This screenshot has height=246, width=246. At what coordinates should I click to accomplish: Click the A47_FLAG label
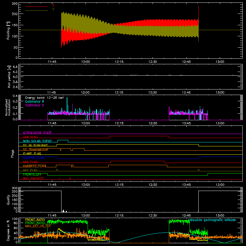point(30,170)
